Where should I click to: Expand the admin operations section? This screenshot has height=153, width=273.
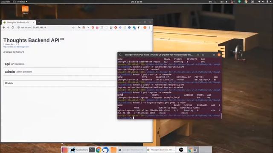[x=60, y=72]
